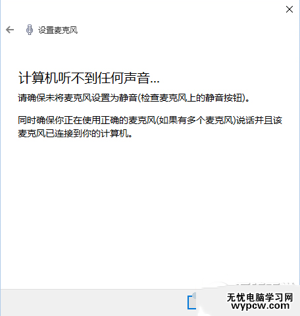Click the heading 计算机听不到任何声音...
Screen dimensions: 300x316
(x=89, y=78)
